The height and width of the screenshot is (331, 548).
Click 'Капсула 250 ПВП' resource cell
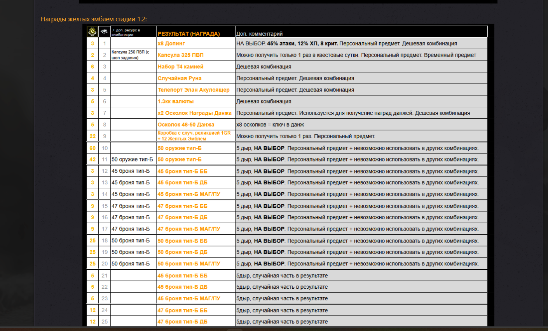pos(130,55)
